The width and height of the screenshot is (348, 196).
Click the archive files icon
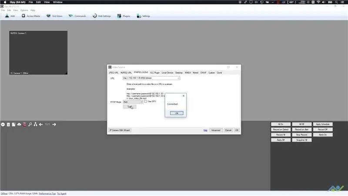[13, 125]
